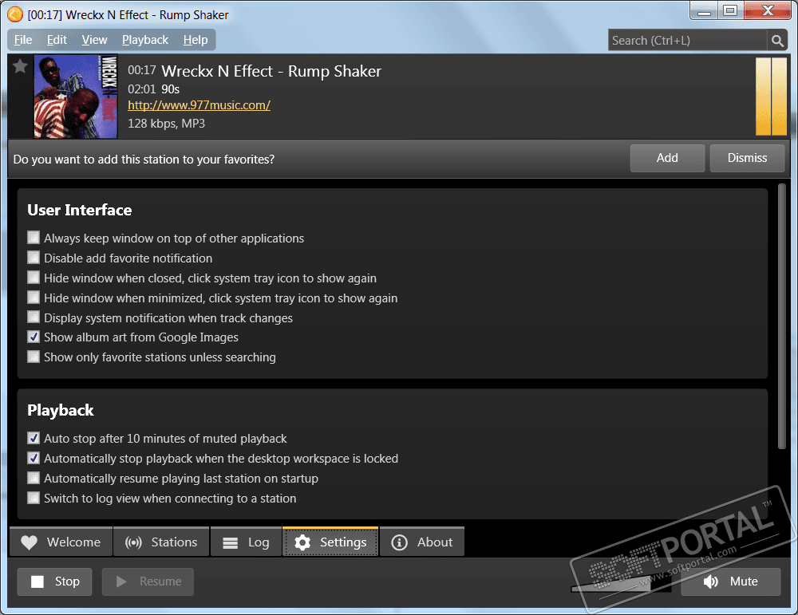This screenshot has width=798, height=615.
Task: Focus the Search (Ctrl+L) field
Action: pyautogui.click(x=688, y=40)
